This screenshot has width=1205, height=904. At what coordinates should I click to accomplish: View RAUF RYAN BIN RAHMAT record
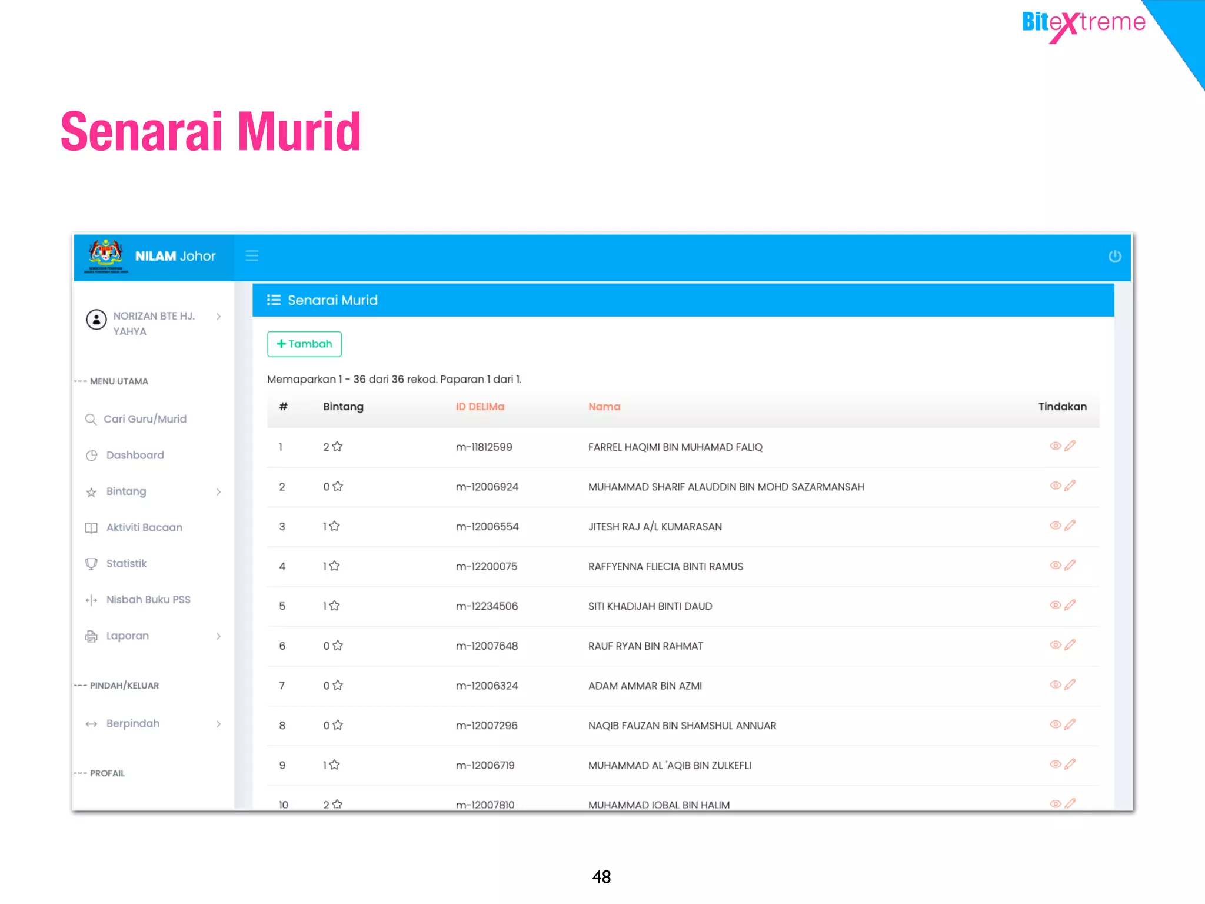[x=1055, y=644]
